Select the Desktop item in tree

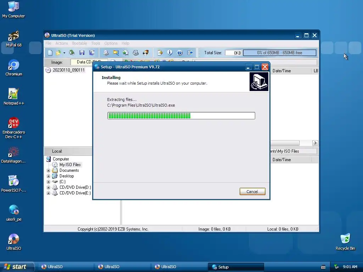[67, 176]
